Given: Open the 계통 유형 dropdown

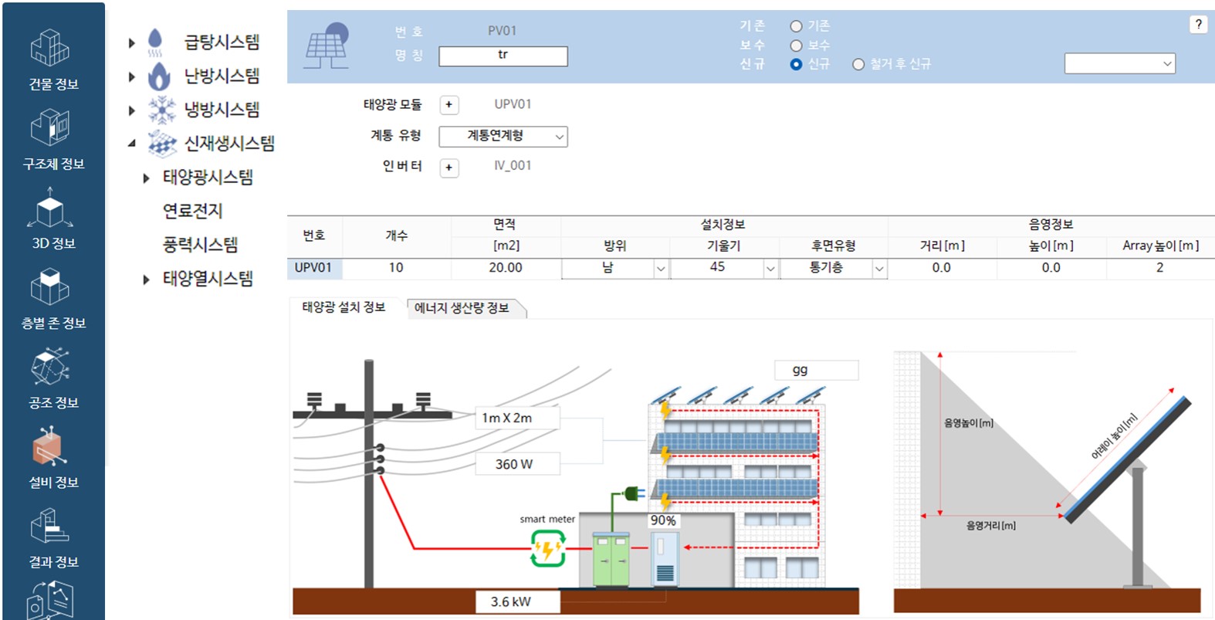Looking at the screenshot, I should point(503,137).
